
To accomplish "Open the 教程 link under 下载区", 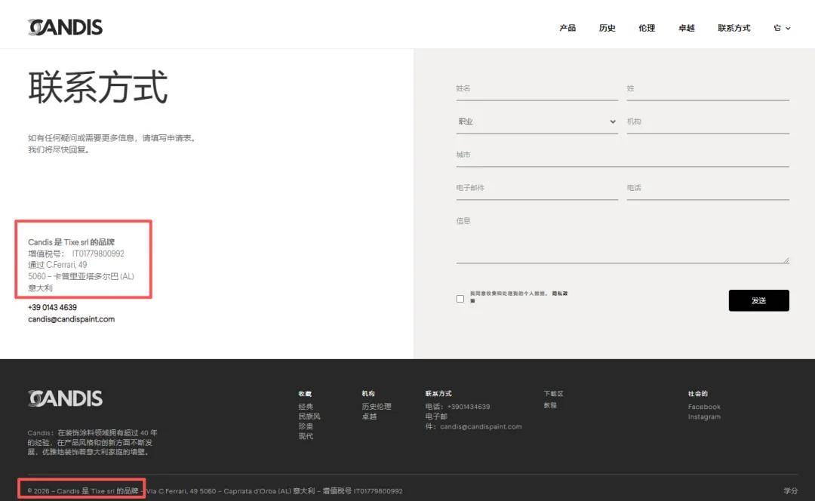I will [x=550, y=405].
